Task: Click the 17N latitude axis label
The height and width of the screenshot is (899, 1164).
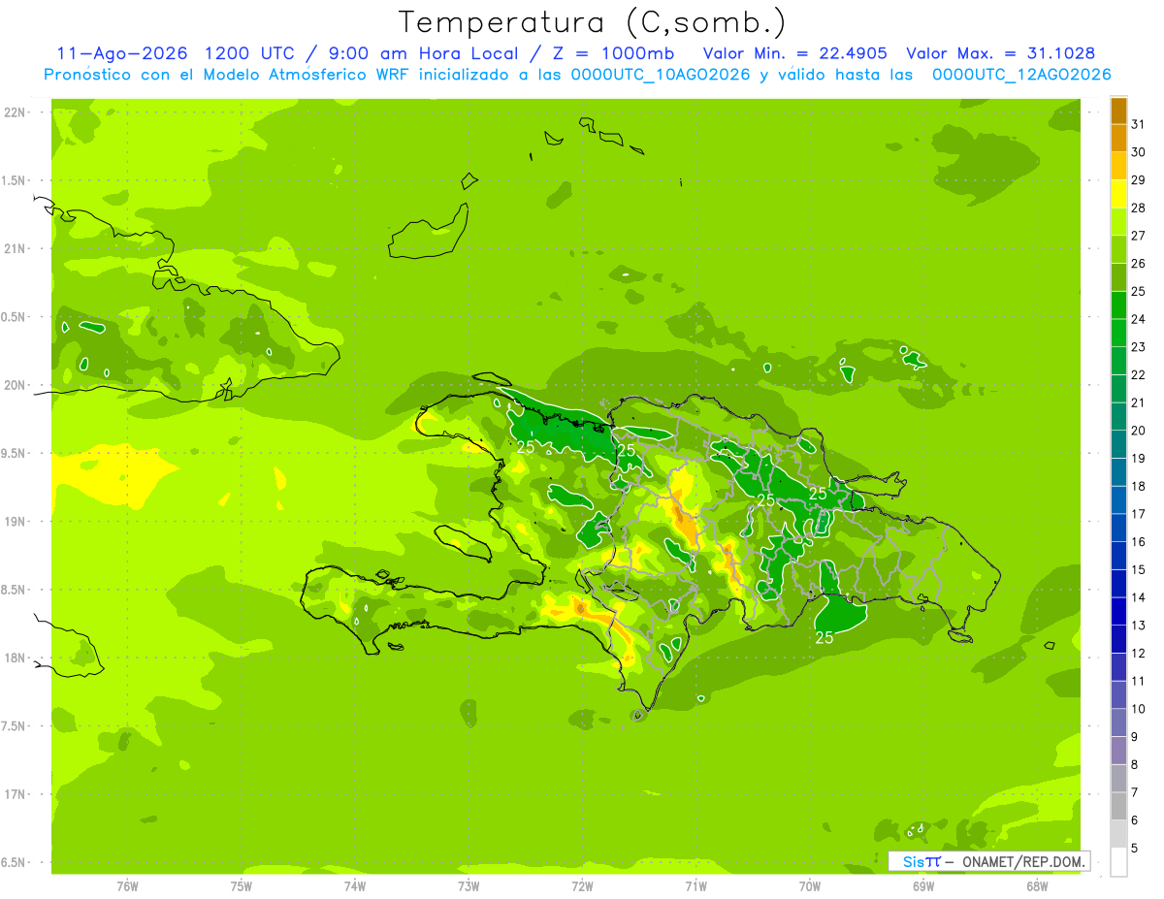Action: point(16,794)
